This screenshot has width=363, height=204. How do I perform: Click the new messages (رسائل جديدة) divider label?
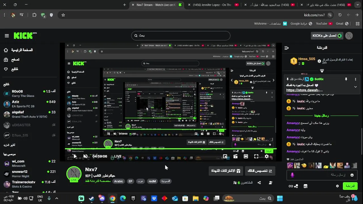point(321,116)
